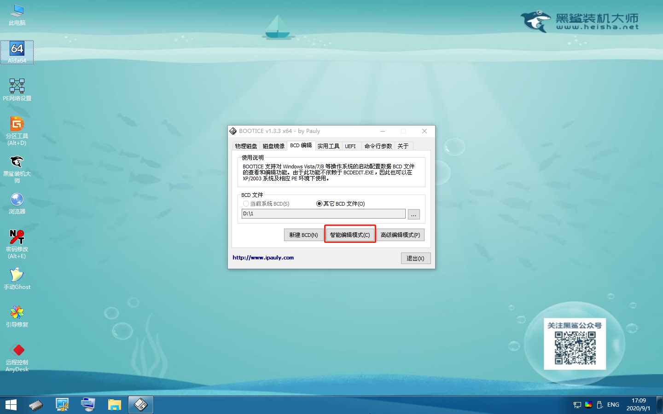Viewport: 663px width, 414px height.
Task: Open the 密码修改 (Alt+E) icon
Action: coord(17,244)
